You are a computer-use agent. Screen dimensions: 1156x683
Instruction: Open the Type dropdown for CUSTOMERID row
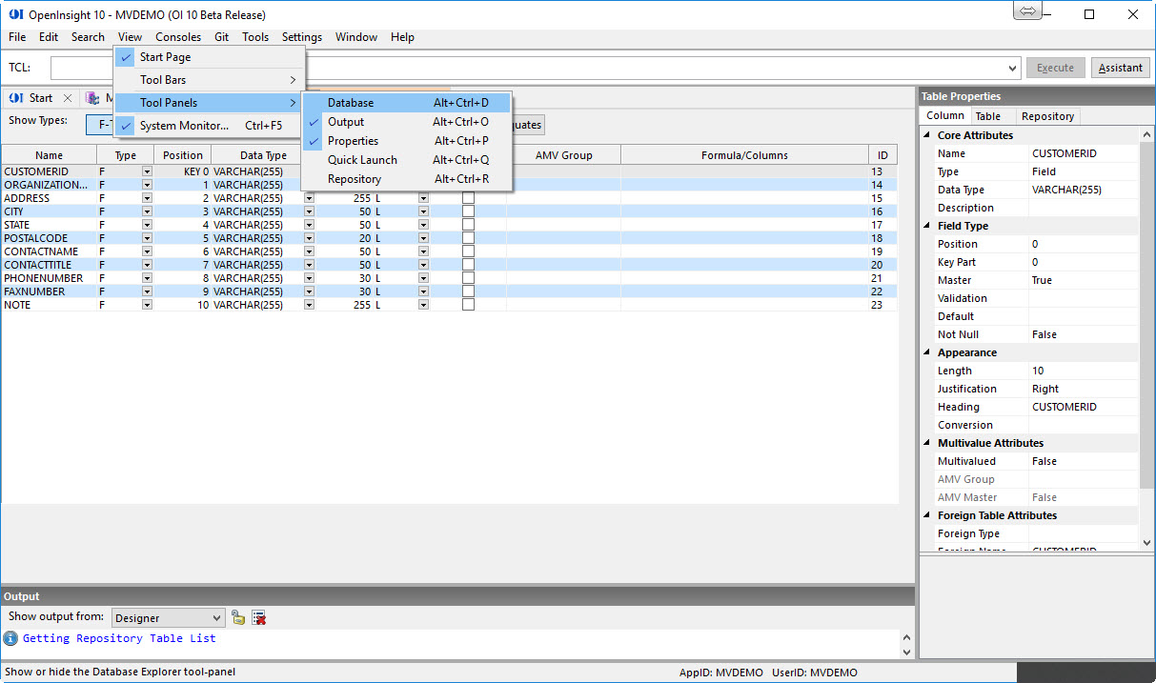(147, 171)
